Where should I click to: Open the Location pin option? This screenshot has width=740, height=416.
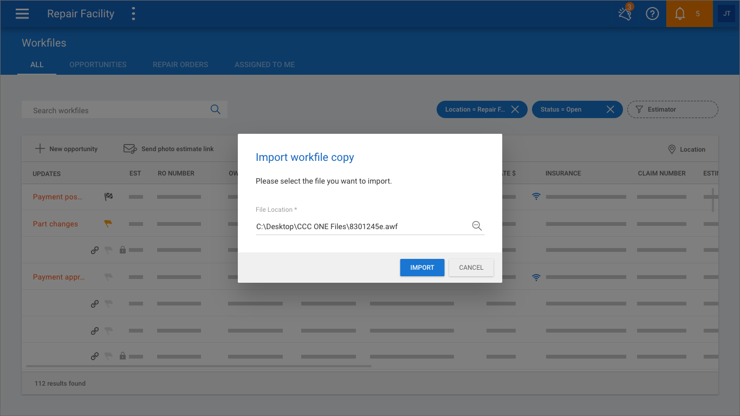point(686,149)
